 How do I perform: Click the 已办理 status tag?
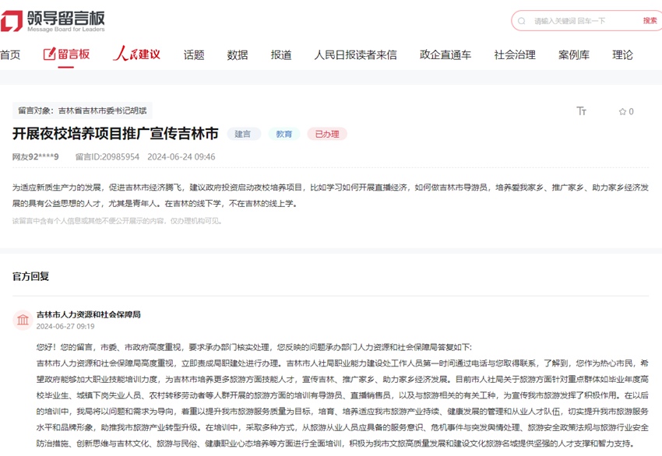click(327, 134)
